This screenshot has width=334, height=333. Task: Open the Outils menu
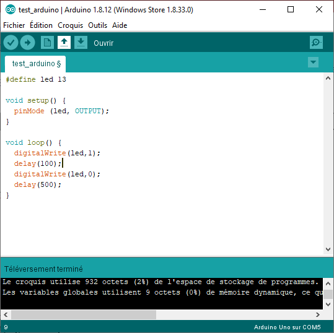(97, 25)
